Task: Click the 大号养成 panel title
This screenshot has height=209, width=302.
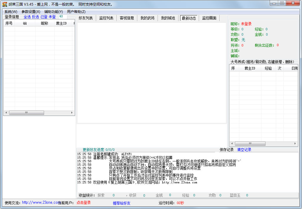Action: (x=262, y=62)
